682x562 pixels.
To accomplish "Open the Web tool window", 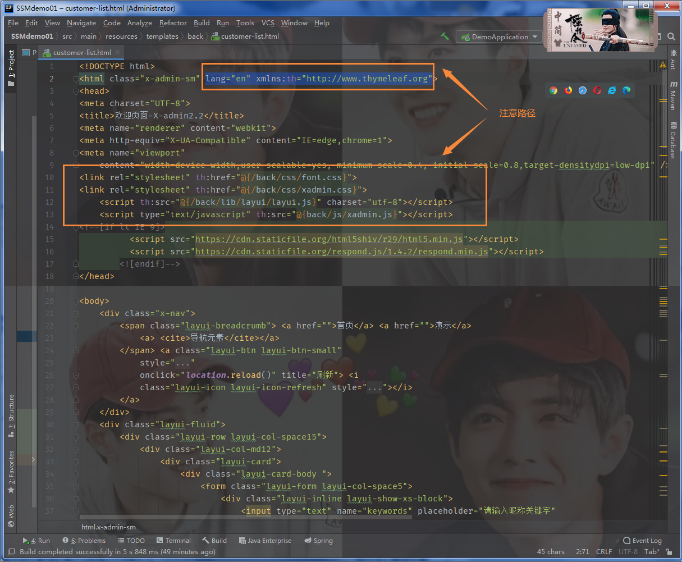I will (x=11, y=516).
